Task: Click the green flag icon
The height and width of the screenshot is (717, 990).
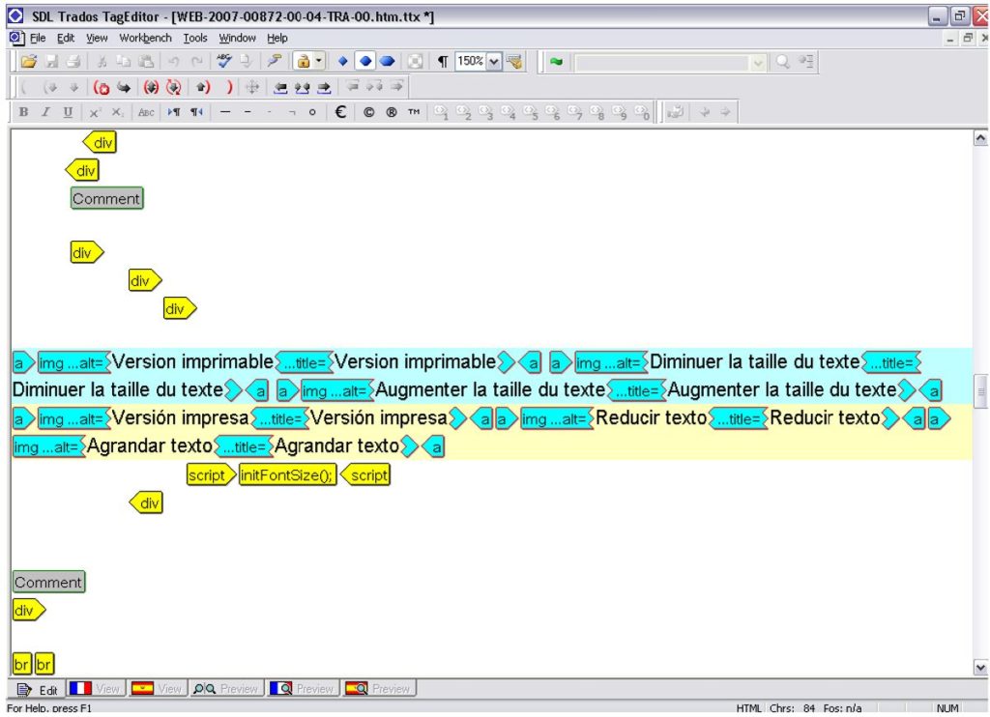Action: (x=556, y=62)
